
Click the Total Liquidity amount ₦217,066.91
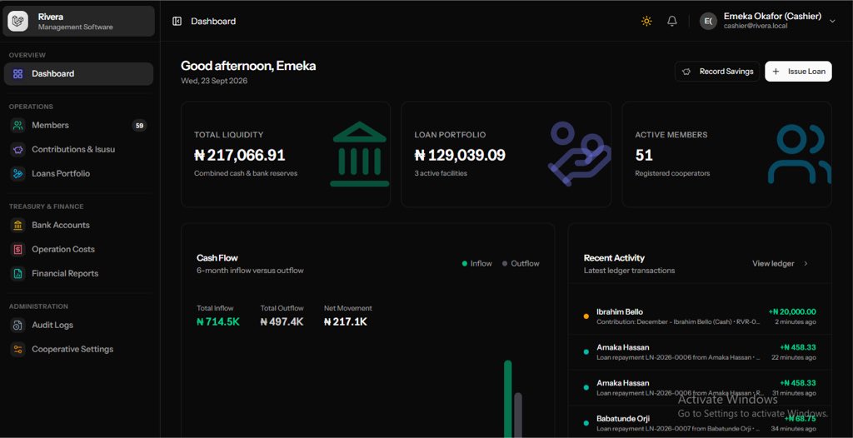point(239,155)
